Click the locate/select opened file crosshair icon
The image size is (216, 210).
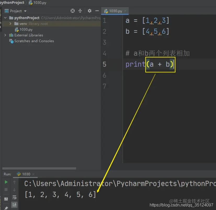(x=73, y=11)
